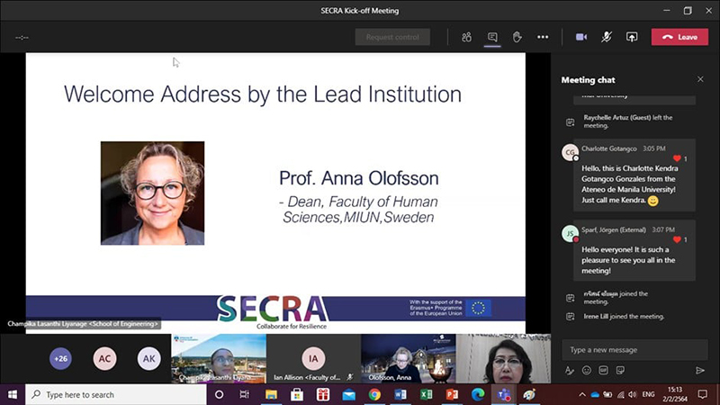The image size is (720, 405).
Task: Show the +26 additional participants
Action: (x=60, y=358)
